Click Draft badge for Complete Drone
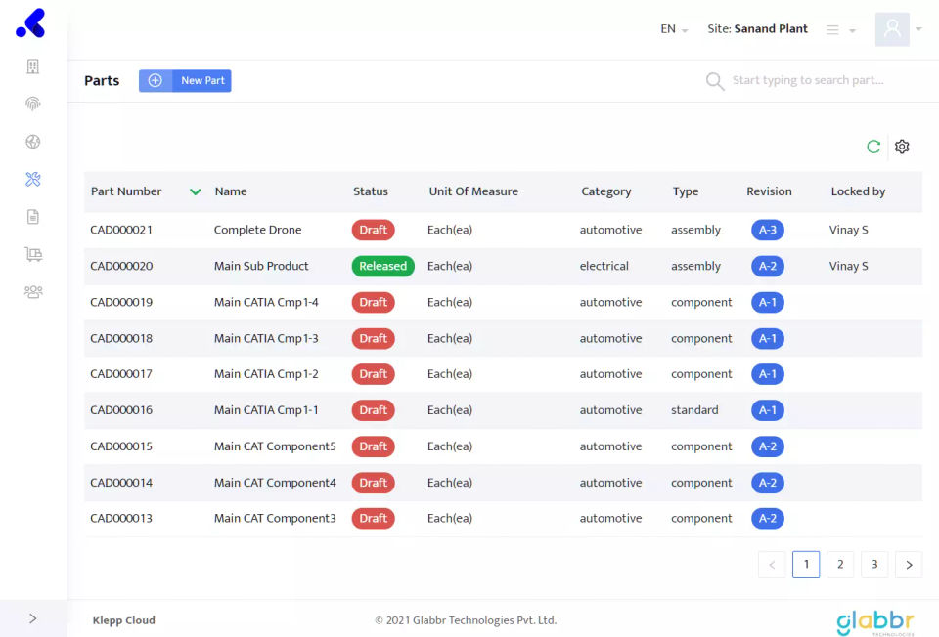This screenshot has width=939, height=637. click(x=373, y=230)
